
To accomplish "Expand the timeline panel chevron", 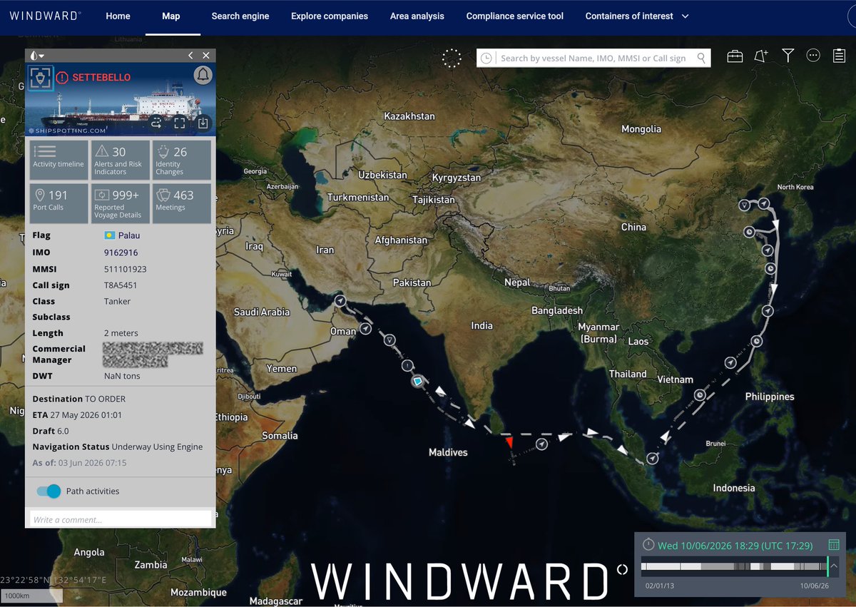I will point(834,567).
